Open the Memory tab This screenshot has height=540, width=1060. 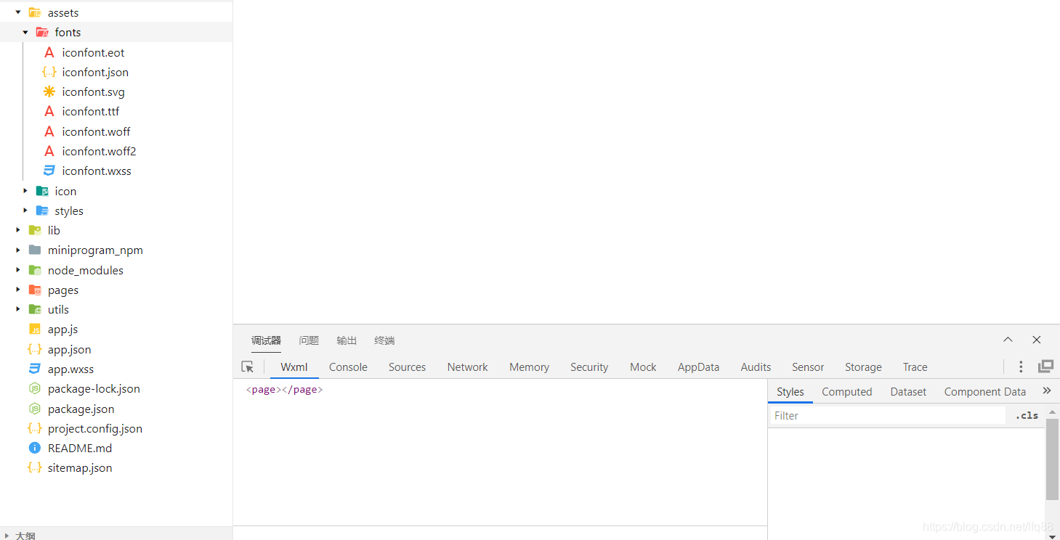pos(529,367)
